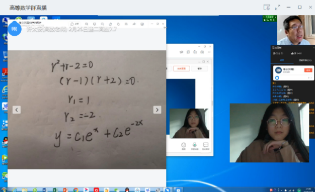Click the share arrow icon in viewer toolbar
Screen dimensions: 315x192
tap(134, 24)
